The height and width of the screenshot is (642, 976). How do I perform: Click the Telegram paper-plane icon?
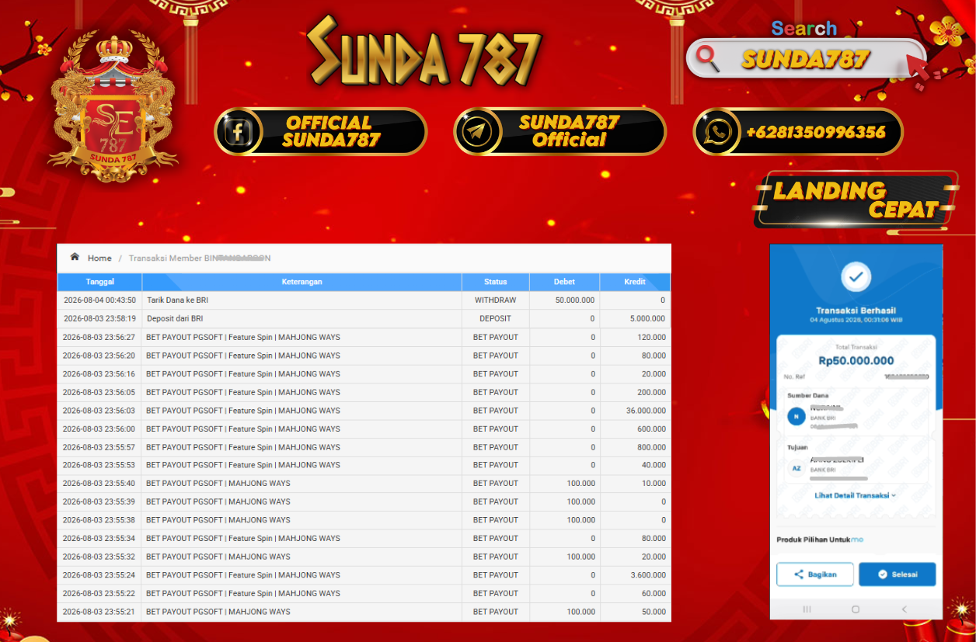coord(478,131)
